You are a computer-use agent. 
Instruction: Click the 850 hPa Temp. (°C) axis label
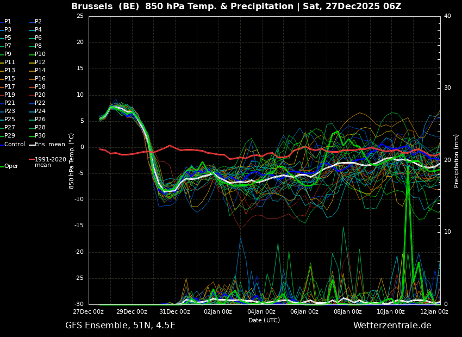pyautogui.click(x=71, y=161)
